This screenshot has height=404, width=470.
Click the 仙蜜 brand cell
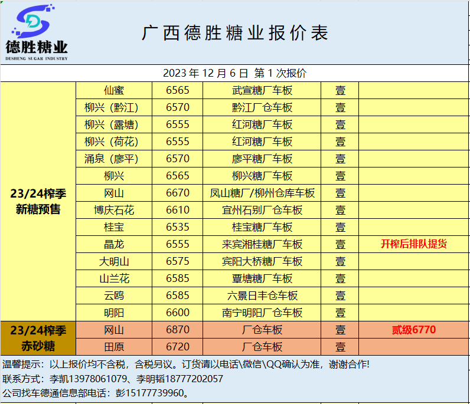tap(114, 91)
